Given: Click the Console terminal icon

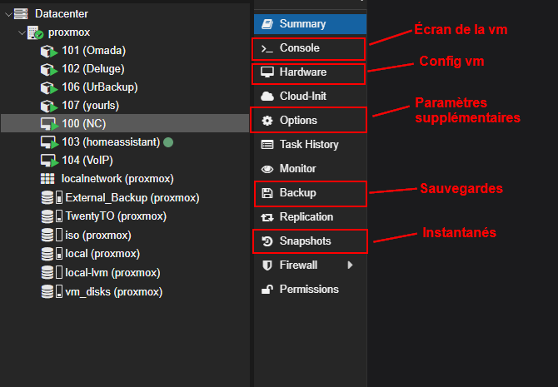Looking at the screenshot, I should (x=267, y=48).
